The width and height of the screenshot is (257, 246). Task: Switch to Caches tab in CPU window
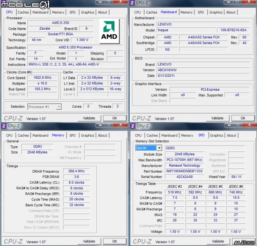point(23,12)
